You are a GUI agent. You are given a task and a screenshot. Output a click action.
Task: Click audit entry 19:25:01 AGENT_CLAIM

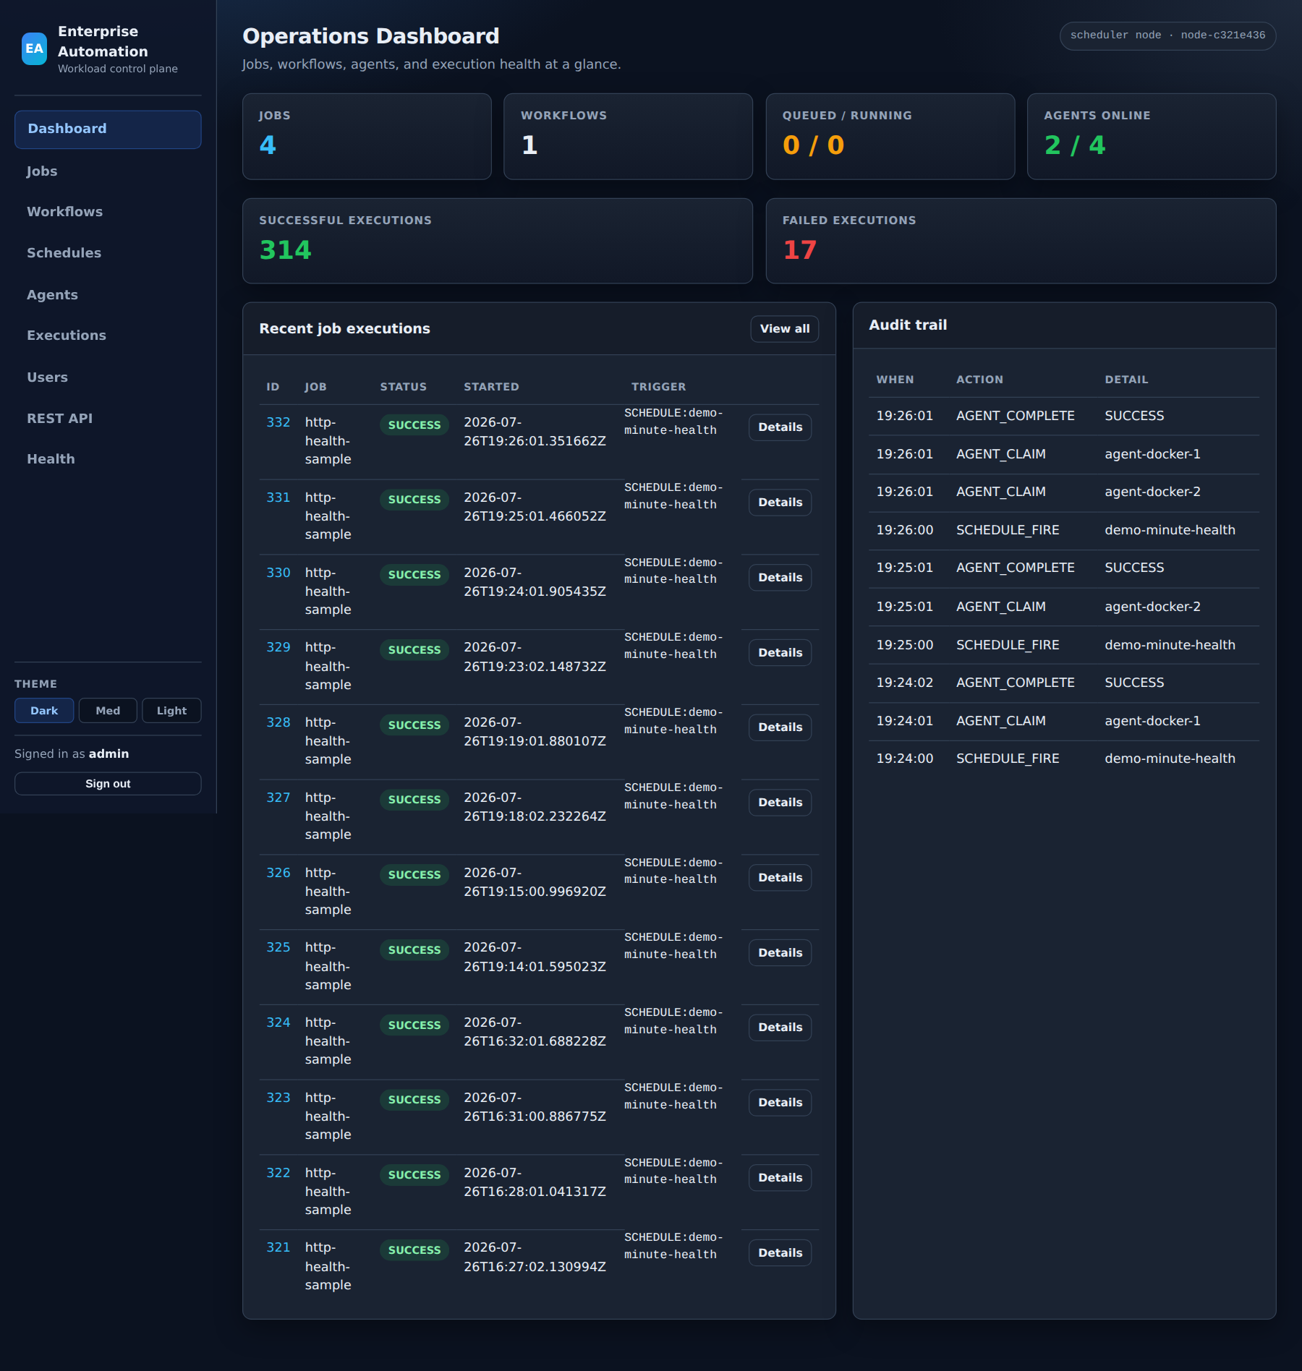point(1064,607)
